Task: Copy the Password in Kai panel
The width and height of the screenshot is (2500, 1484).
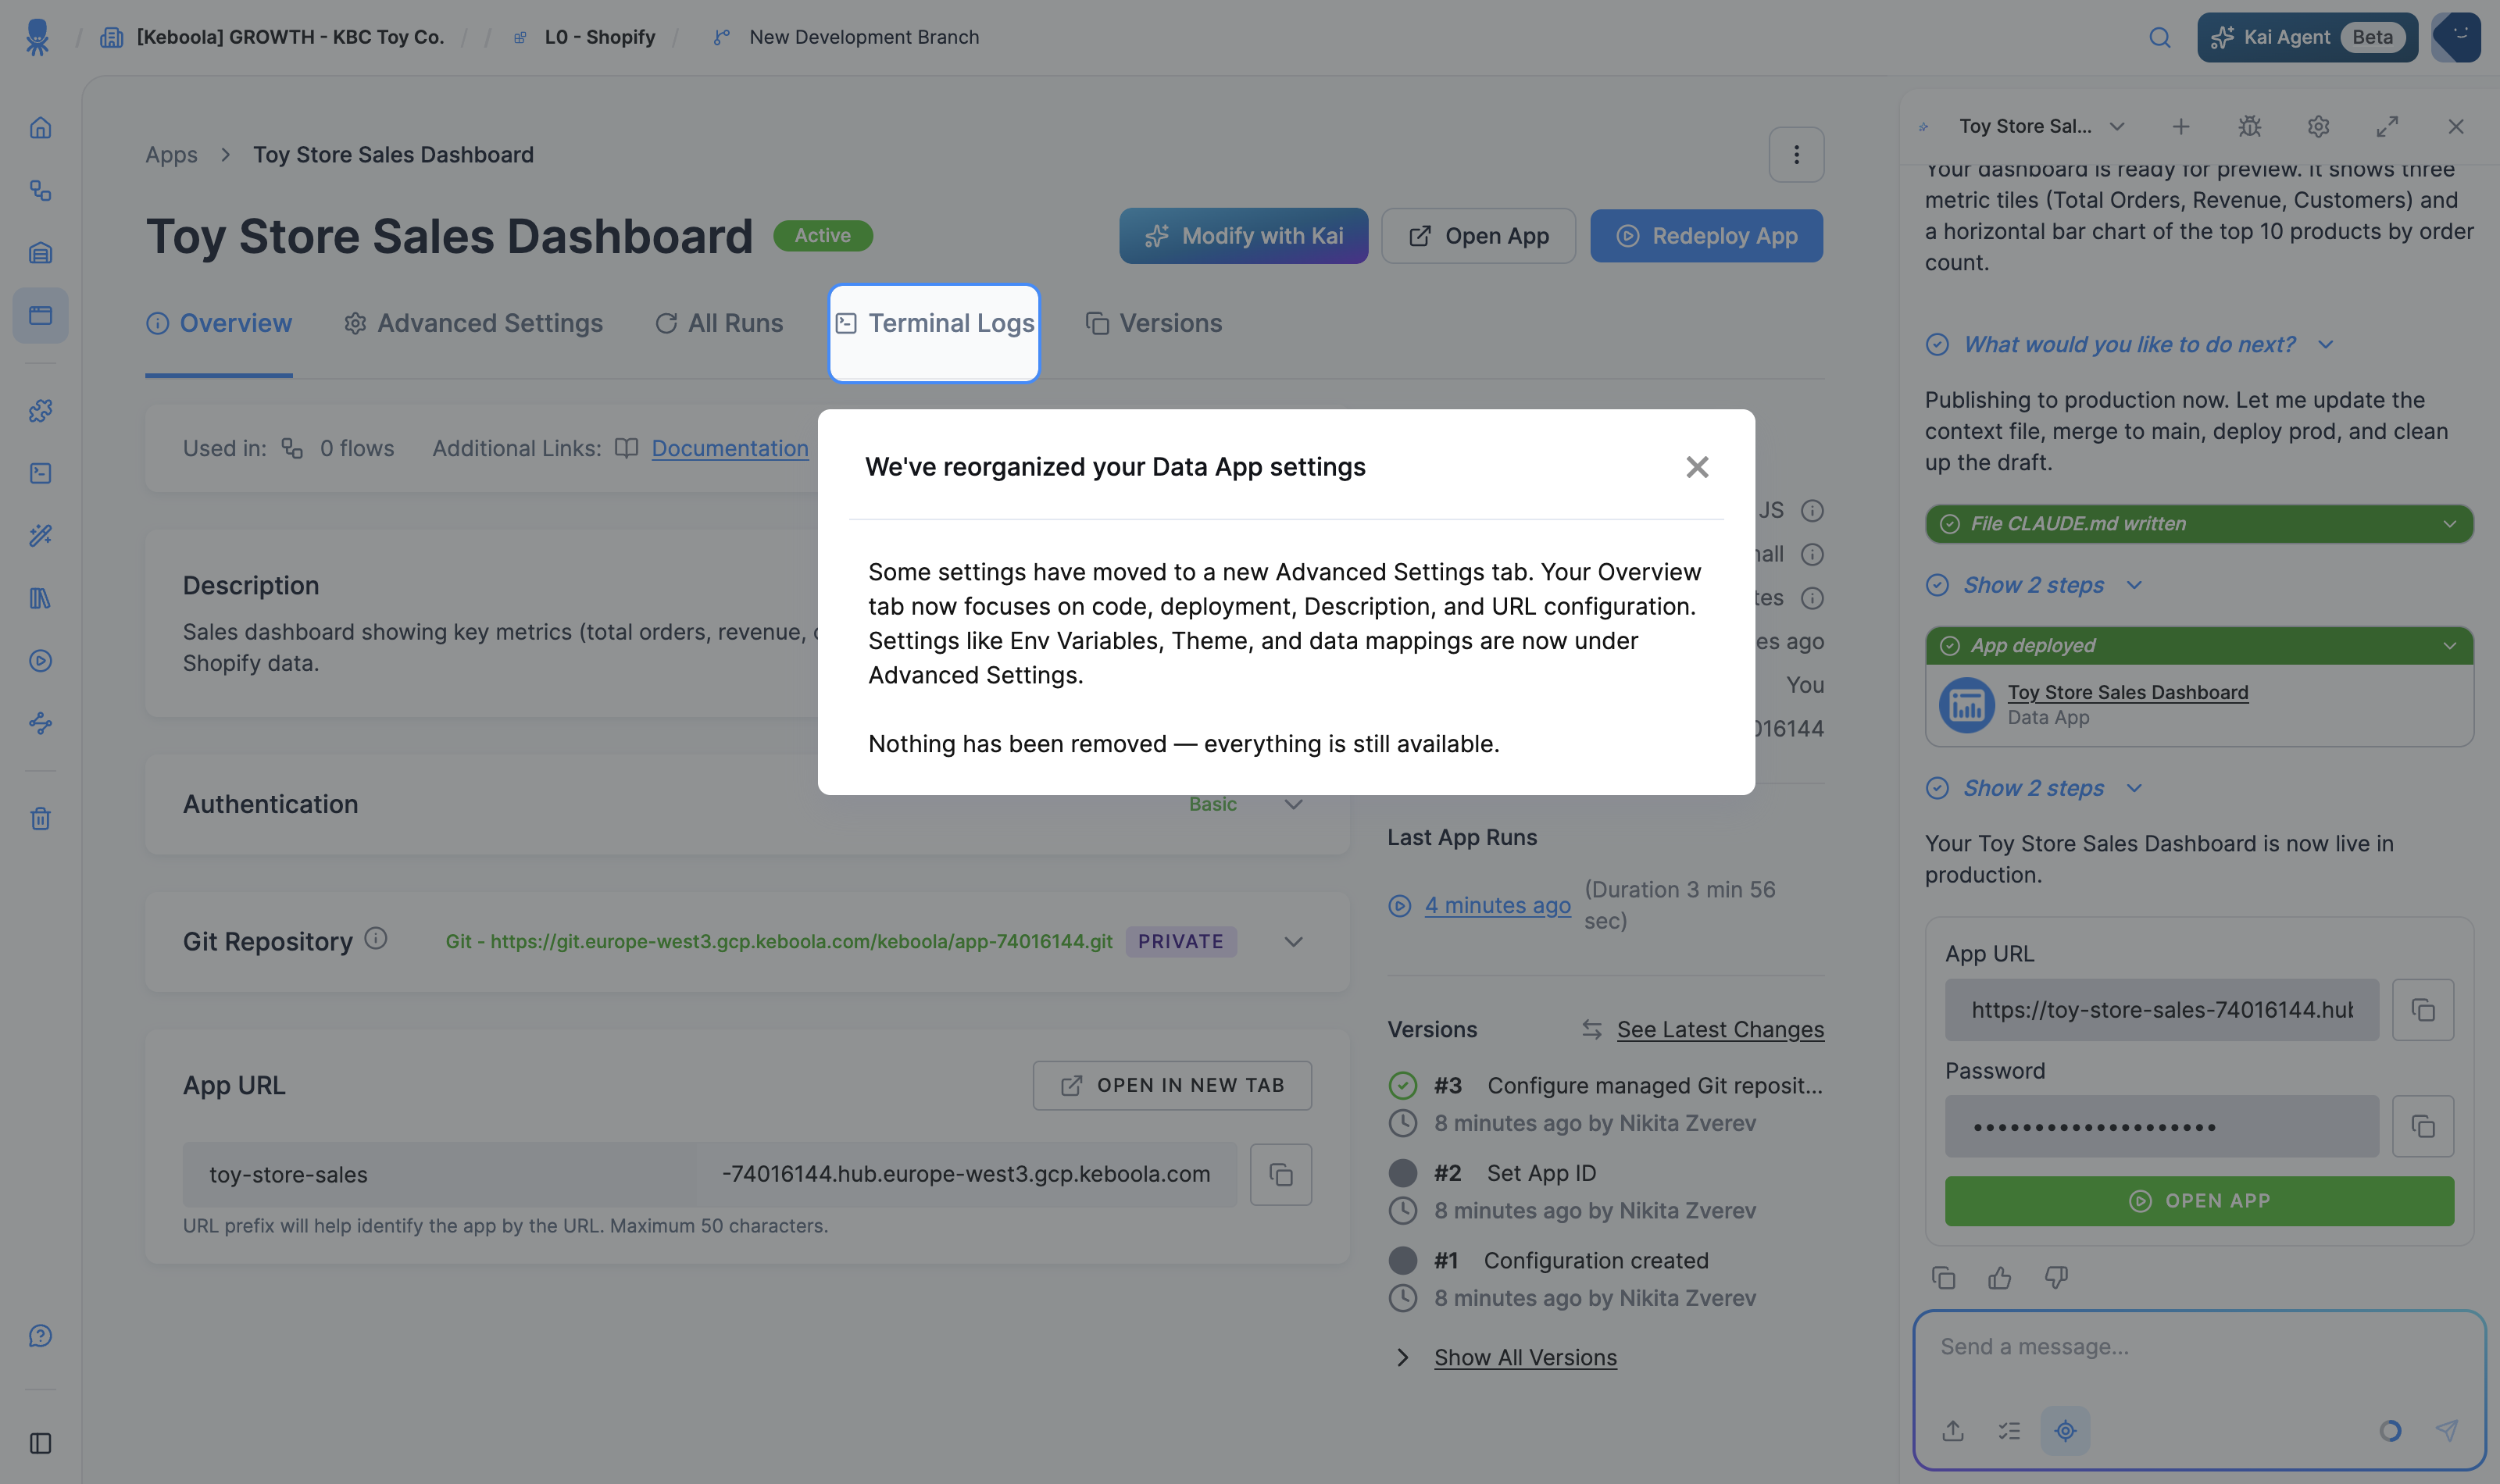Action: (x=2422, y=1127)
